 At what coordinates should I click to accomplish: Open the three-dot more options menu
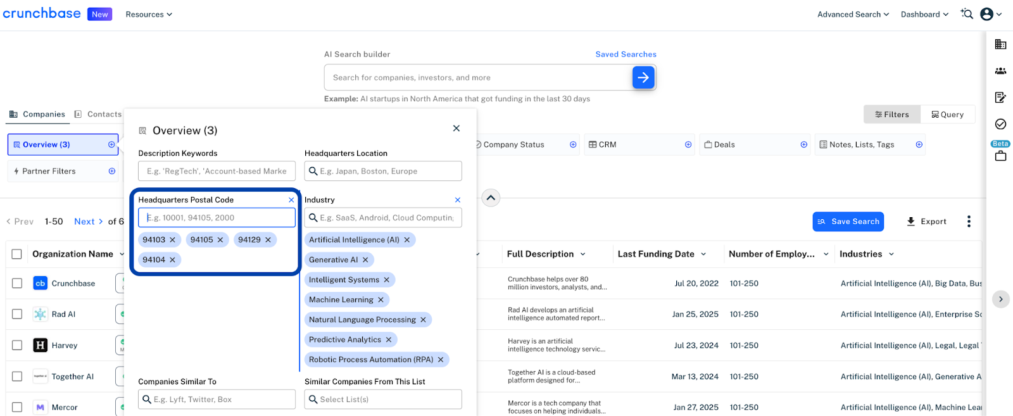pyautogui.click(x=969, y=222)
